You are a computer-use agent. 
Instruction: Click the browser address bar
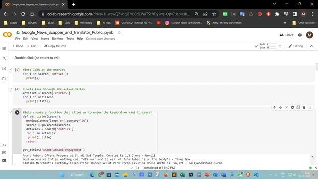click(119, 14)
